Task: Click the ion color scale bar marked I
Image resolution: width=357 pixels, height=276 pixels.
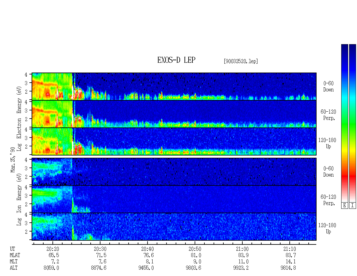Action: [x=353, y=123]
